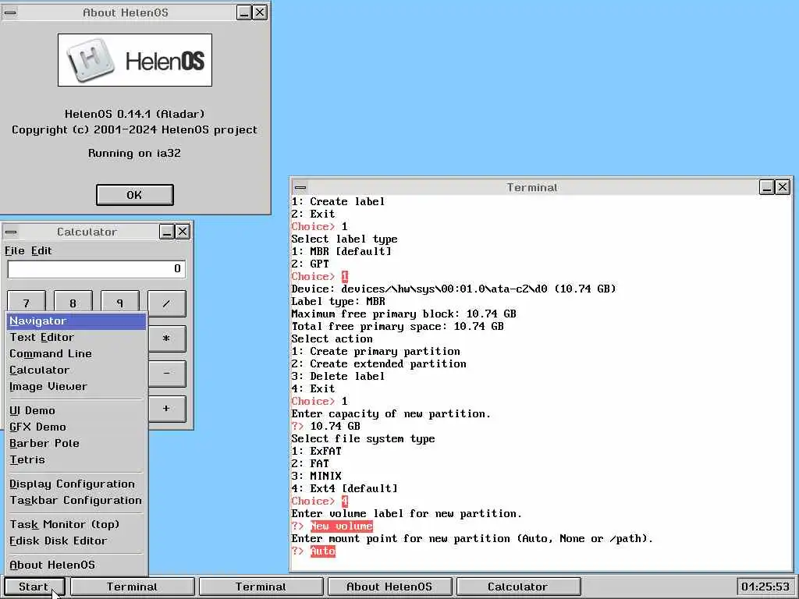799x599 pixels.
Task: Minimize the Terminal window
Action: pyautogui.click(x=767, y=187)
